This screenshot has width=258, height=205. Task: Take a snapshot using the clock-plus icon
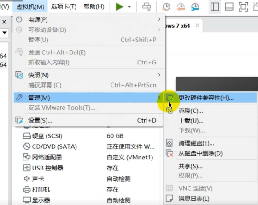(x=166, y=7)
